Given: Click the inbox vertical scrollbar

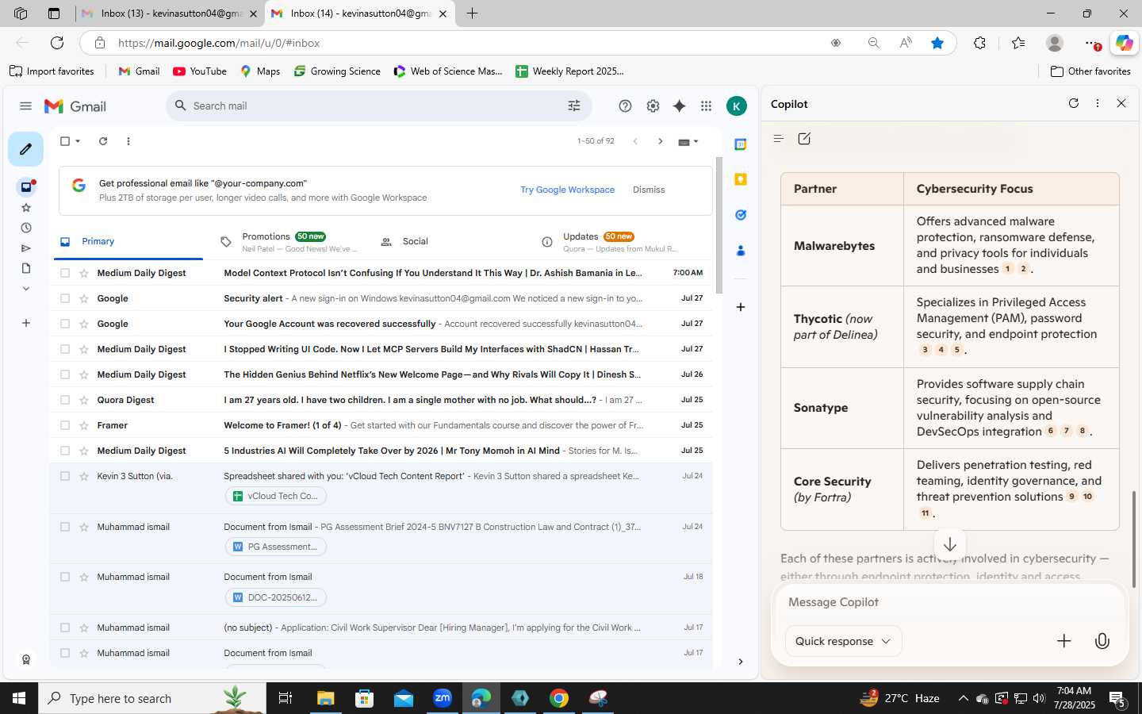Looking at the screenshot, I should (x=719, y=225).
